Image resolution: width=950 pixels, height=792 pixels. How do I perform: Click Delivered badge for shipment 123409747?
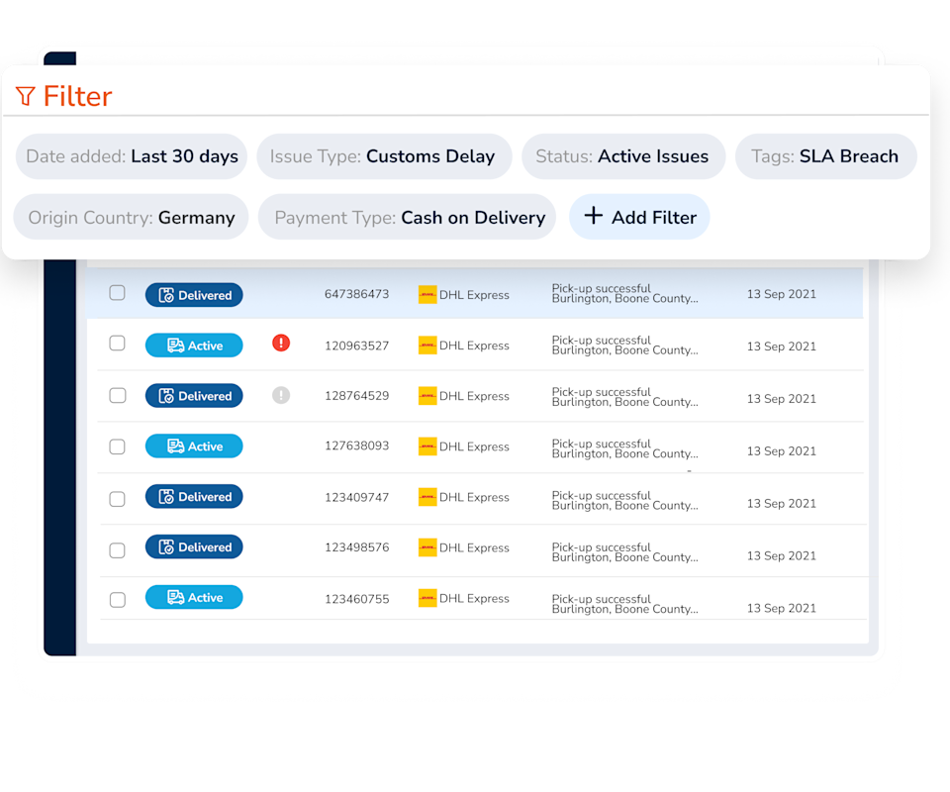194,496
